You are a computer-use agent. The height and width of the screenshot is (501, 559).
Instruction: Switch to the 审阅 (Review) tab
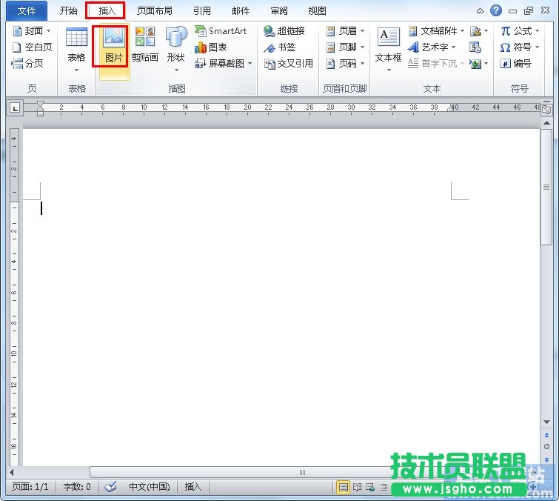[x=279, y=11]
